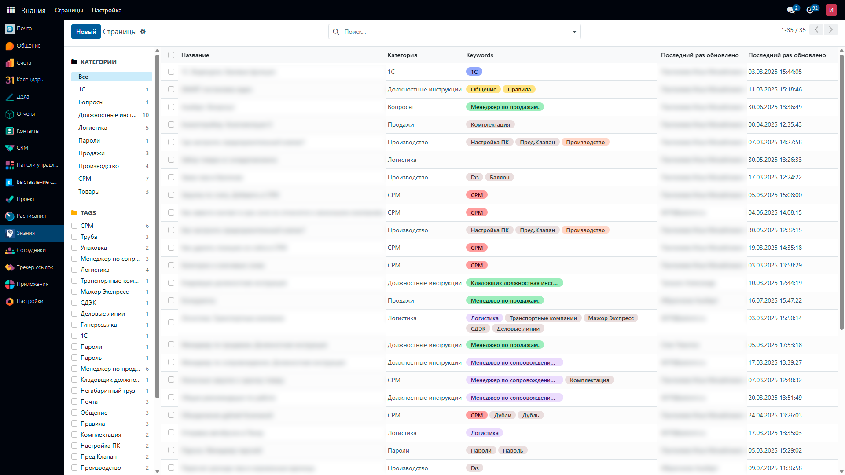
Task: Check the Деловые линии tag filter
Action: coord(74,314)
